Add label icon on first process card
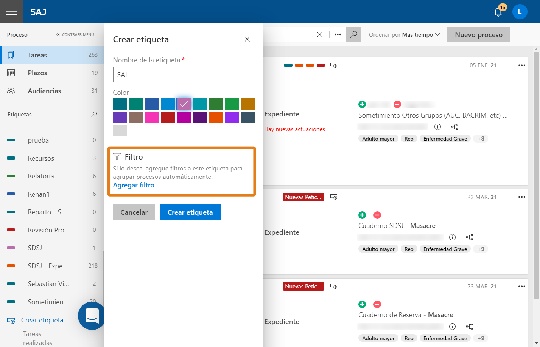The image size is (540, 347). 334,65
